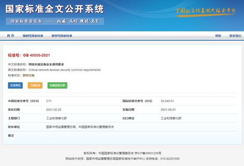The width and height of the screenshot is (244, 166).
Task: Click the CCS value C71
Action: pos(49,101)
